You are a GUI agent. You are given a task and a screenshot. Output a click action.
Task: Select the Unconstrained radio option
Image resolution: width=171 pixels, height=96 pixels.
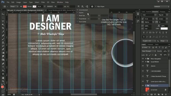[77, 10]
